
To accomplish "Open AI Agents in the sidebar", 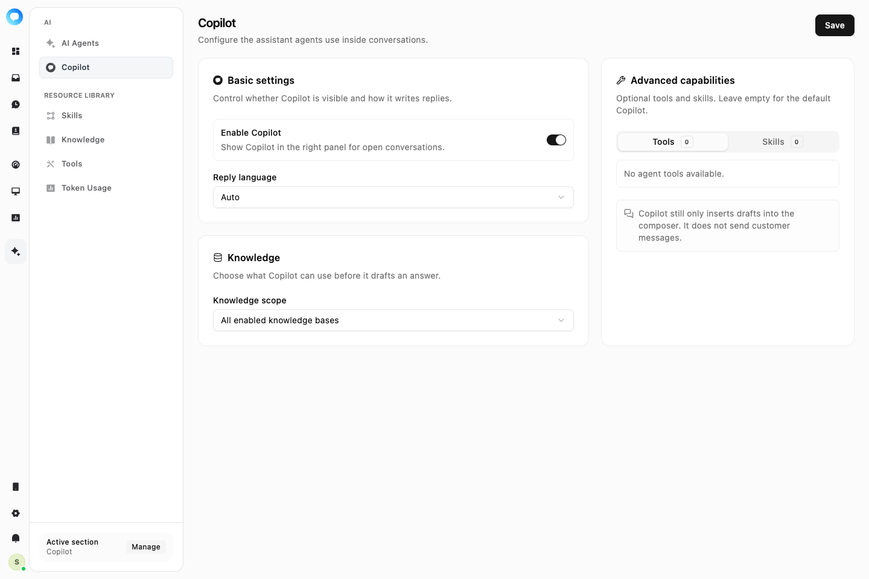I will pyautogui.click(x=106, y=43).
